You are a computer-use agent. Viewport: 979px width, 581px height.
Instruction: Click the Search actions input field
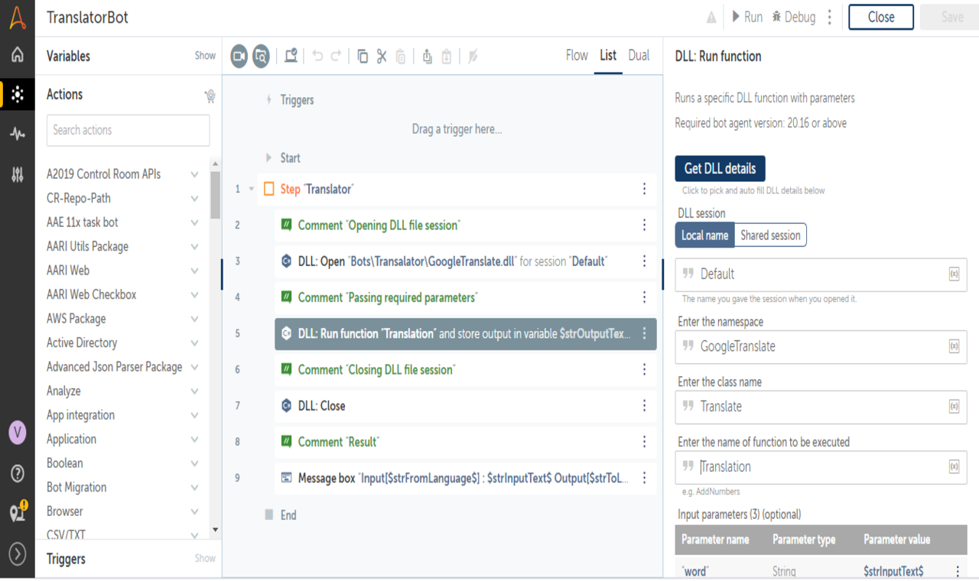[x=128, y=130]
